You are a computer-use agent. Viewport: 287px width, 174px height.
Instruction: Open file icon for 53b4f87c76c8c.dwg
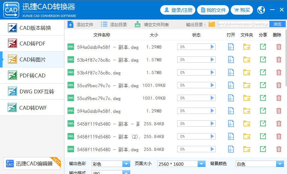[x=231, y=72]
